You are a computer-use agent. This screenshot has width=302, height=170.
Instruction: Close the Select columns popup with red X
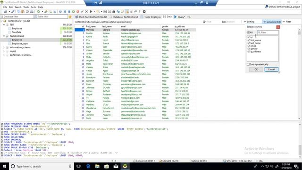pos(278,27)
